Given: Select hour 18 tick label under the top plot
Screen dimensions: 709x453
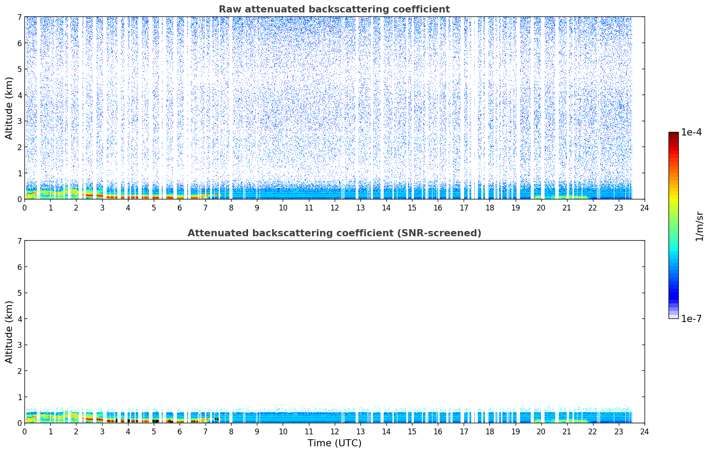Looking at the screenshot, I should pyautogui.click(x=489, y=207).
